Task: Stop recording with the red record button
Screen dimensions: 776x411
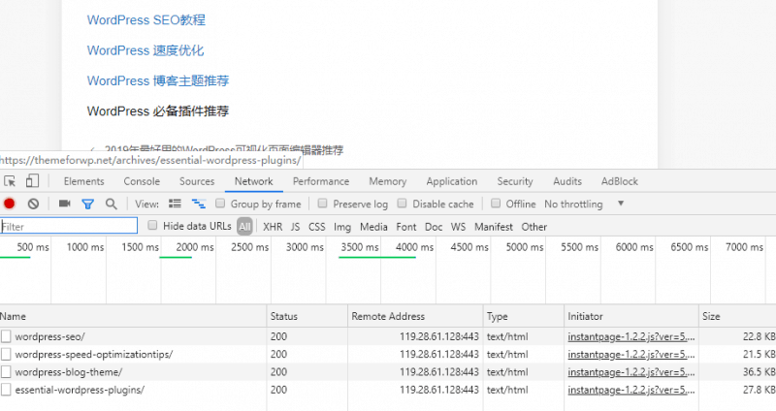Action: point(10,205)
